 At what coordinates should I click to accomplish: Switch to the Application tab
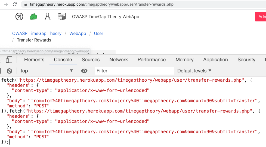coord(215,60)
